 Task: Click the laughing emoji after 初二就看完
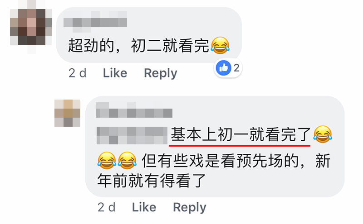coord(220,46)
